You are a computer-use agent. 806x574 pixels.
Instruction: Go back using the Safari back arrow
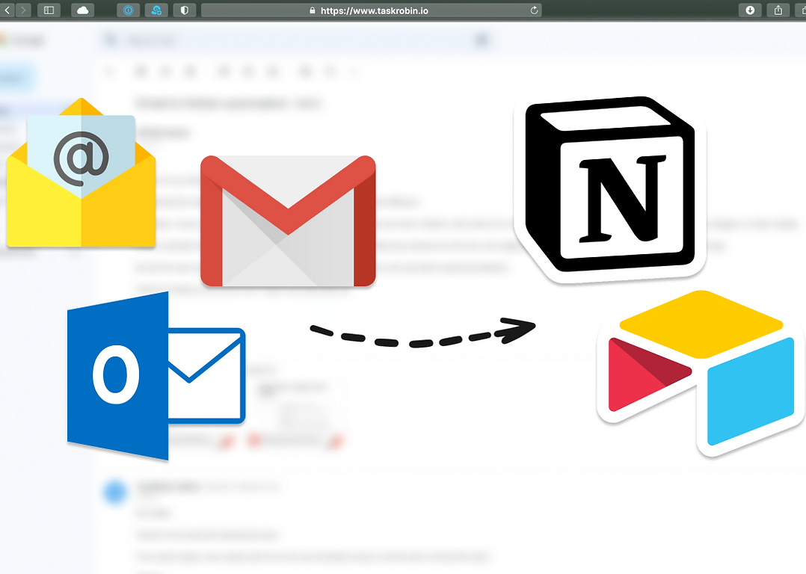pyautogui.click(x=7, y=10)
